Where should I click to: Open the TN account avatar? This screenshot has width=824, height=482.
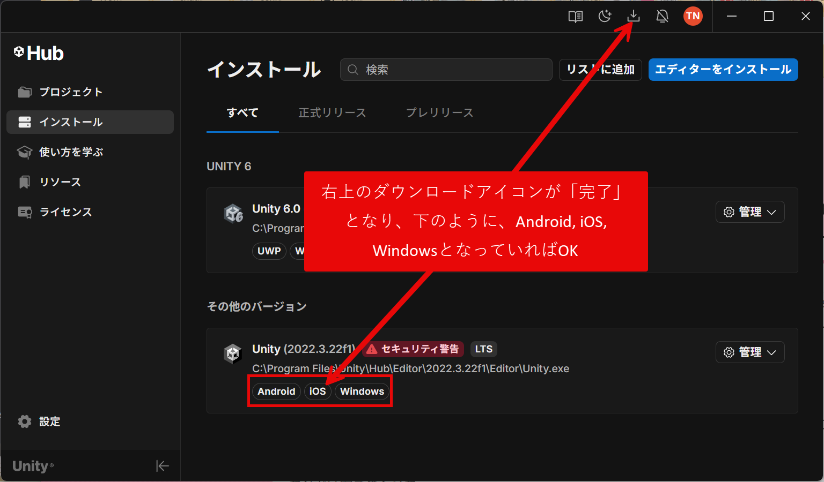[x=693, y=16]
